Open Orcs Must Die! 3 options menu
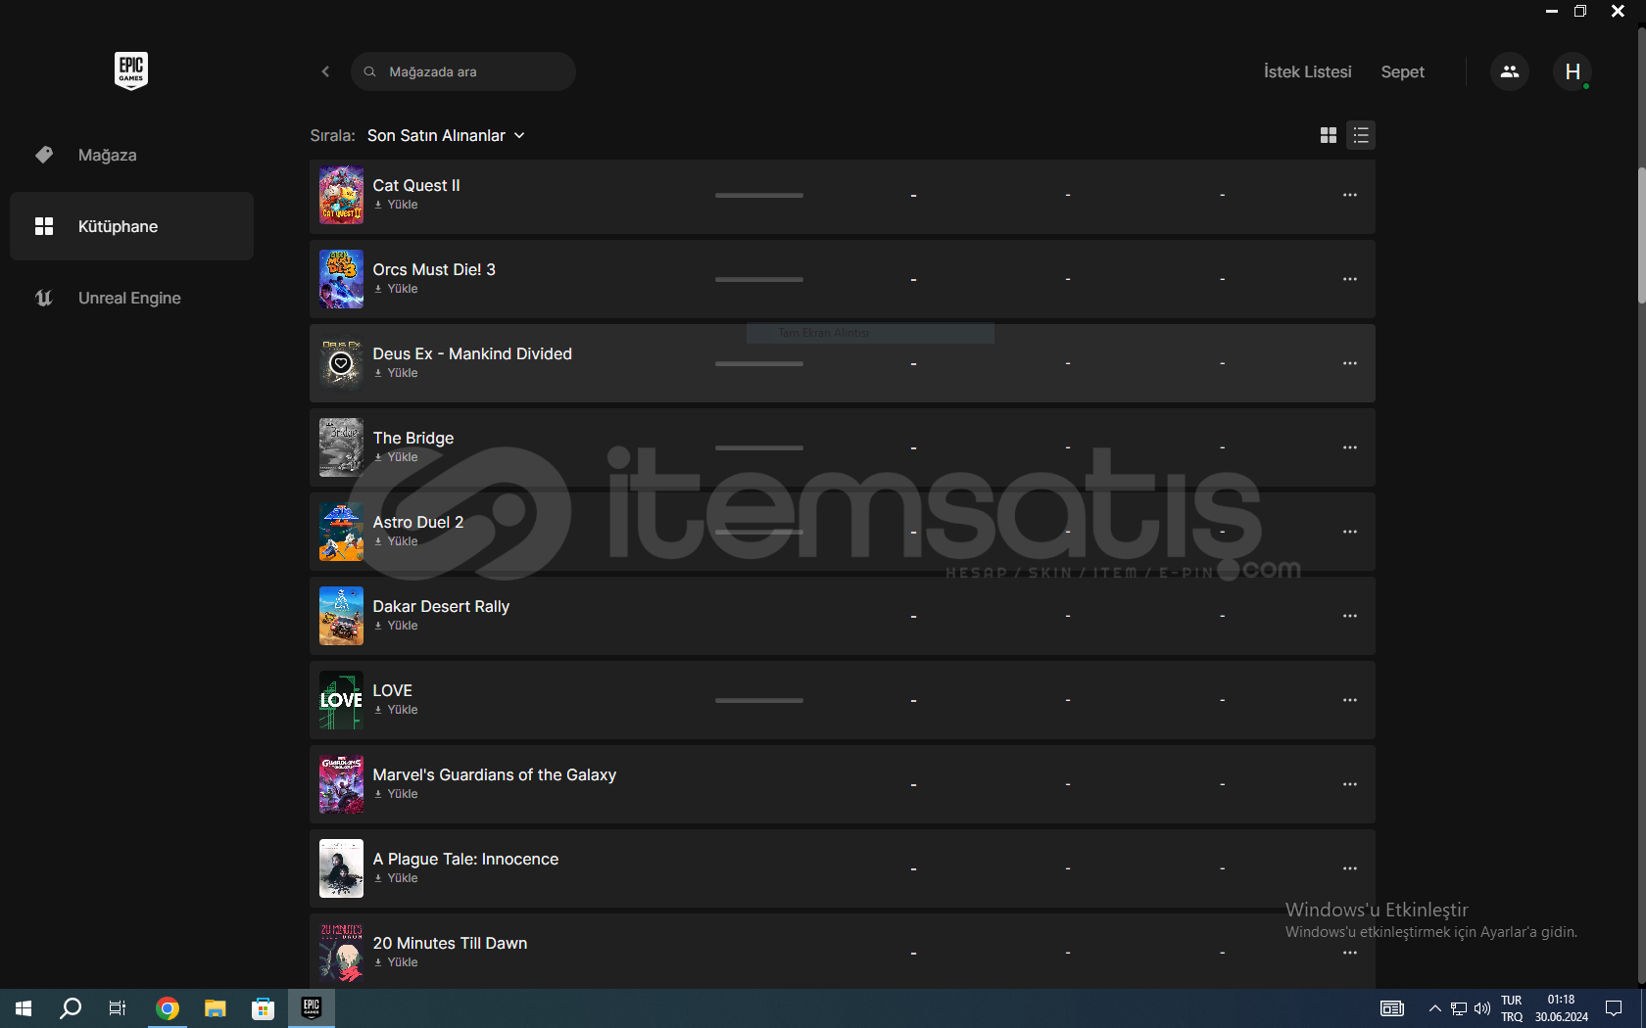The width and height of the screenshot is (1646, 1028). (1349, 279)
